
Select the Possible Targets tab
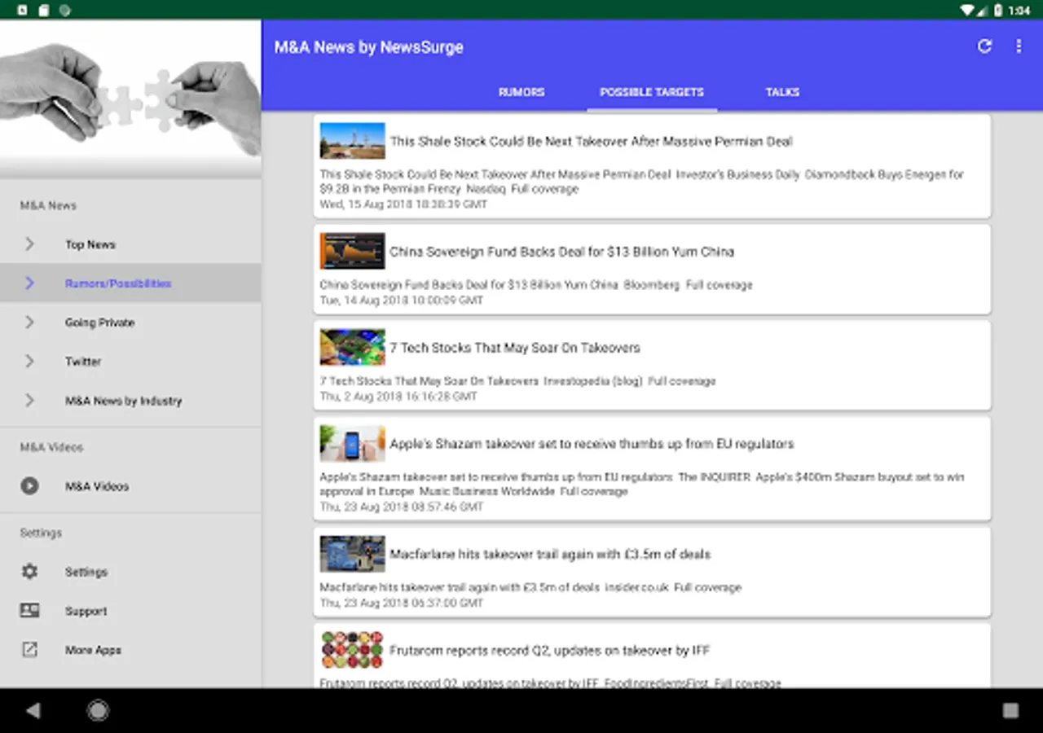click(x=652, y=92)
